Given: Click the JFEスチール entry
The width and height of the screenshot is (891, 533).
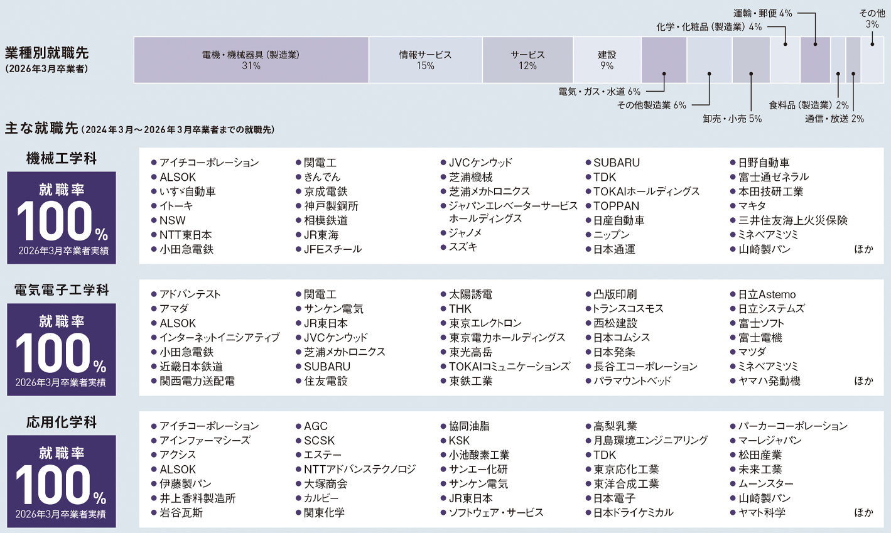Looking at the screenshot, I should (333, 249).
